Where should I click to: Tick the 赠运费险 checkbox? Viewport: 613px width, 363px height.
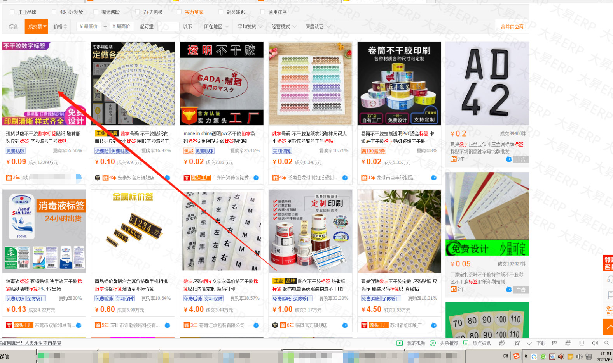[x=96, y=12]
